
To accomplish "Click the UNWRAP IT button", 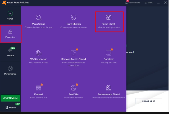I will (x=149, y=101).
